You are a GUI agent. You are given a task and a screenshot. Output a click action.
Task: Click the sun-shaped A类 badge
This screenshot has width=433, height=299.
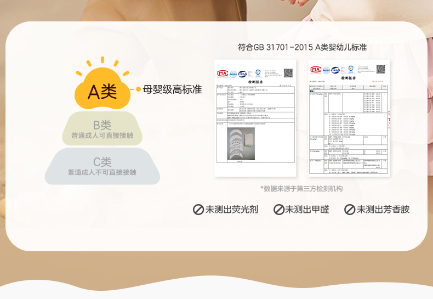pyautogui.click(x=102, y=89)
